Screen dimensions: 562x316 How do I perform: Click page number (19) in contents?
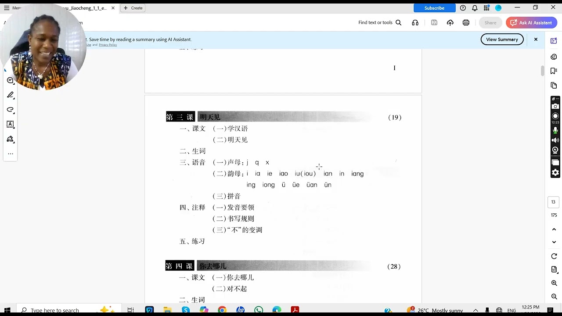395,117
